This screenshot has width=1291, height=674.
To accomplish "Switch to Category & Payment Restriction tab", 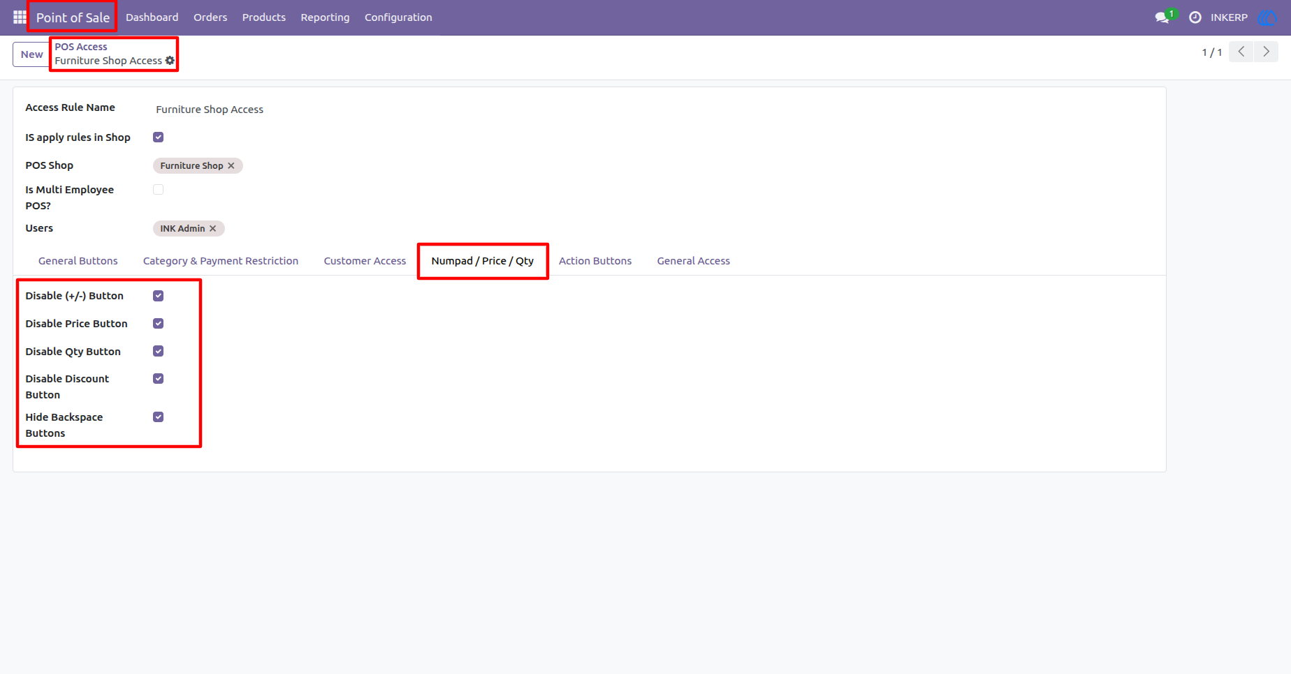I will [x=221, y=261].
